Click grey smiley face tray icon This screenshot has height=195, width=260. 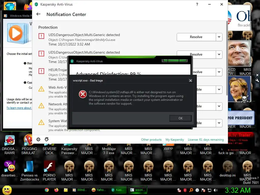[197, 190]
